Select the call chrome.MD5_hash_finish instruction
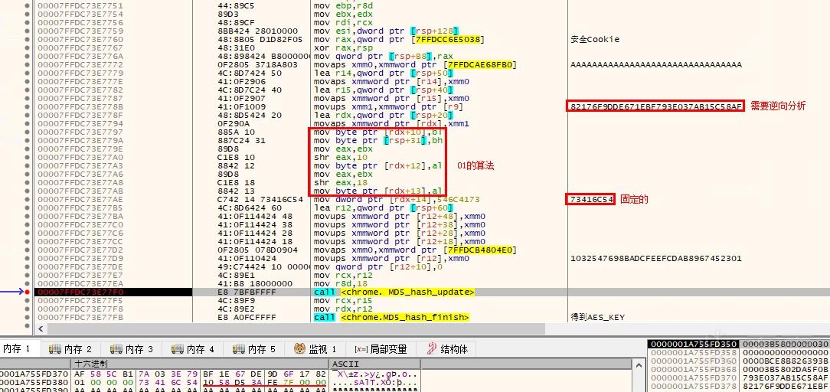Screen dimensions: 830x392 [391, 318]
